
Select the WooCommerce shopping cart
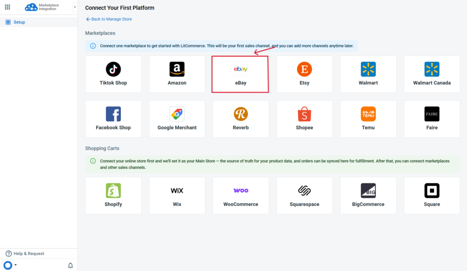click(241, 196)
